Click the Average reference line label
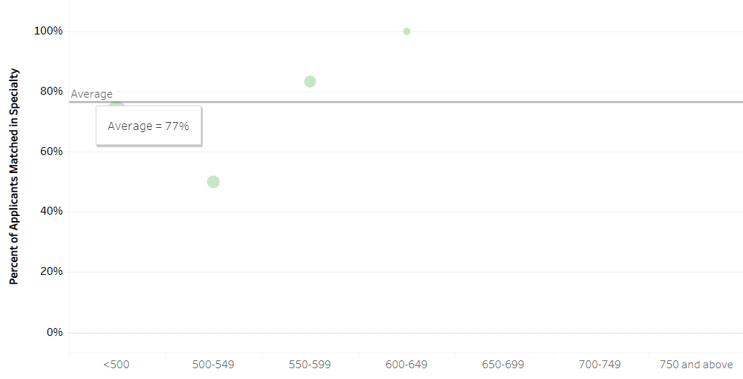Screen dimensions: 743x379 (x=92, y=94)
